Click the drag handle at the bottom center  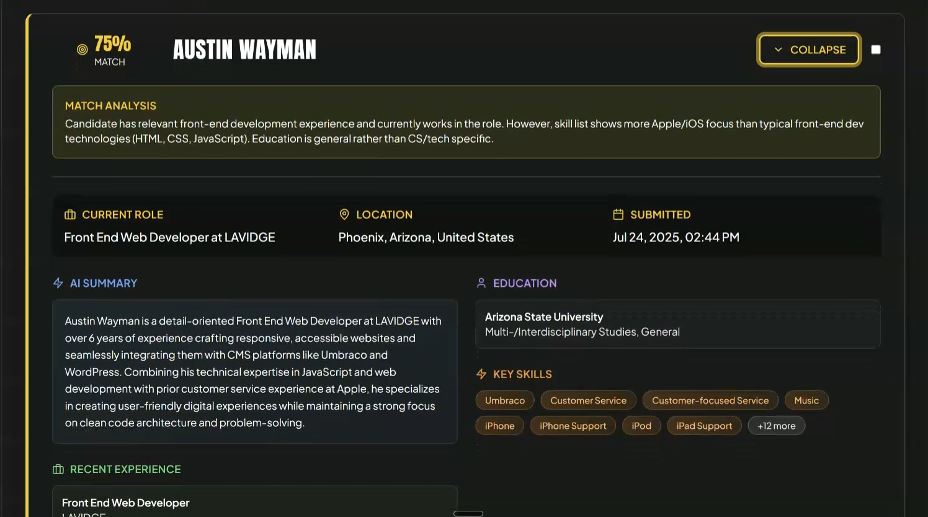coord(468,513)
